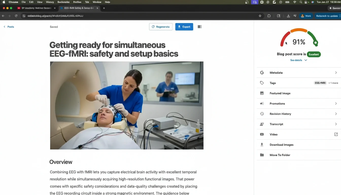Click the EGG-fMRI tag chip
The image size is (341, 195).
coord(320,83)
